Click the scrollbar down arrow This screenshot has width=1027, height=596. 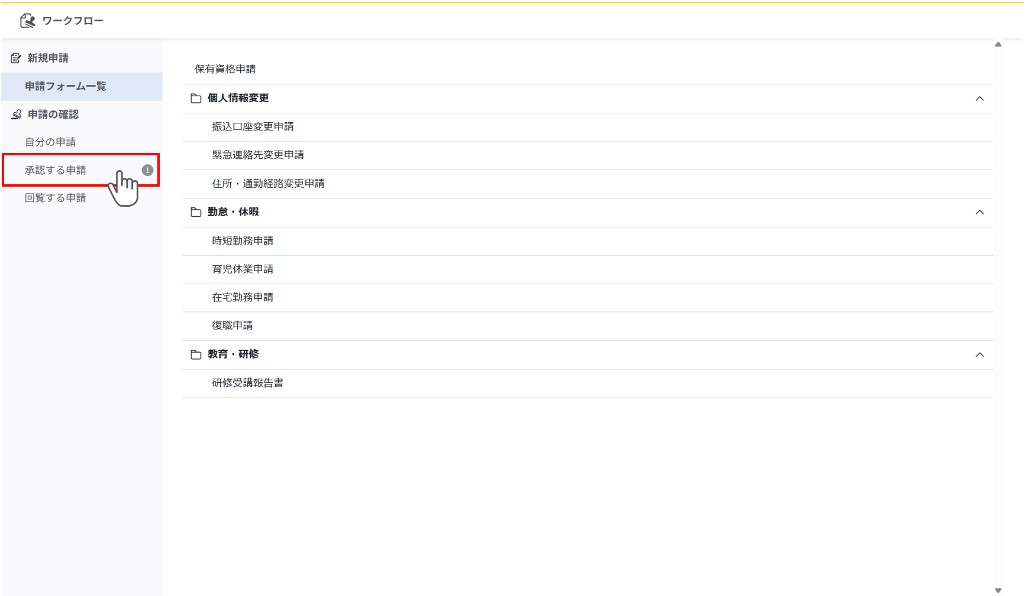pyautogui.click(x=998, y=591)
